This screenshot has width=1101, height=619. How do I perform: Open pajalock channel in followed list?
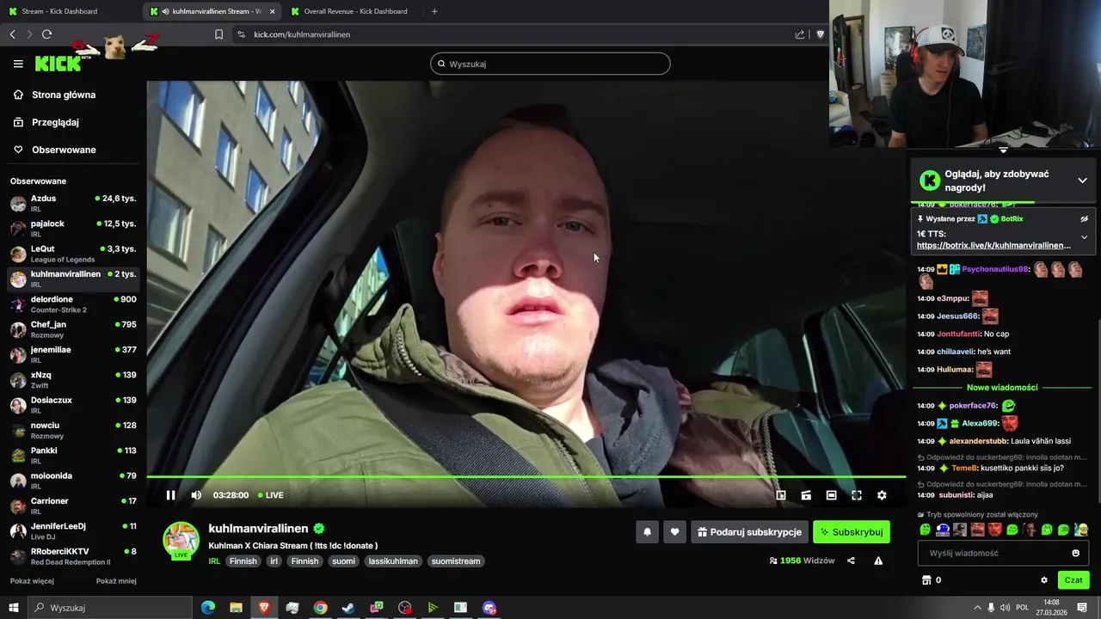pos(73,229)
